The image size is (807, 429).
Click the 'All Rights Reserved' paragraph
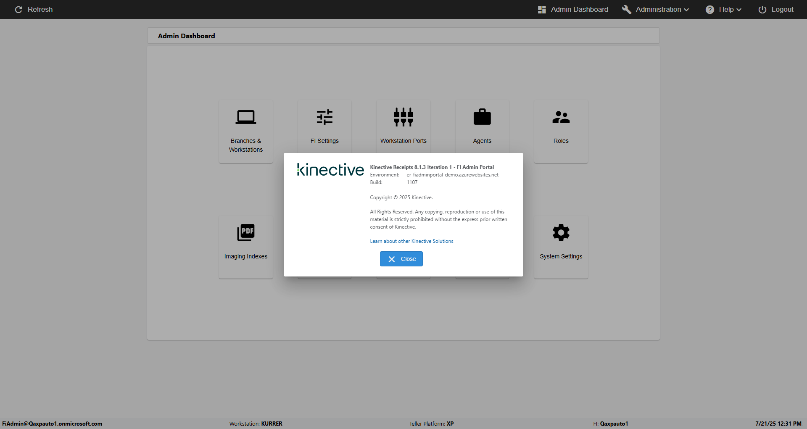point(438,219)
